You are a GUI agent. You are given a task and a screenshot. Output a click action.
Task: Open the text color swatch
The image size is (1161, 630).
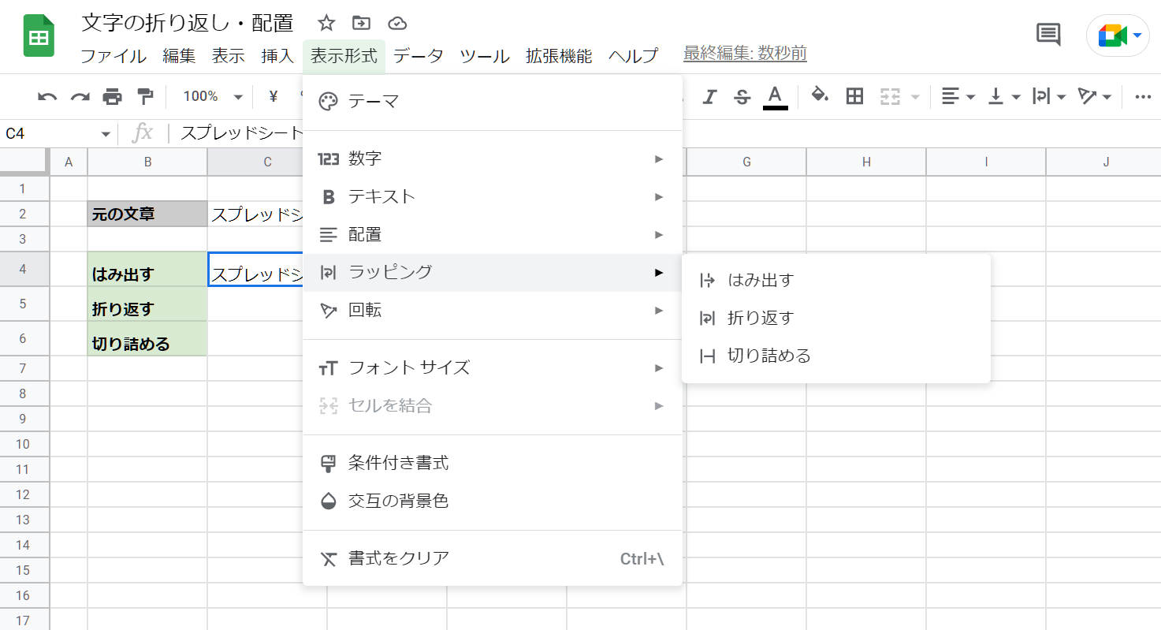click(x=775, y=95)
